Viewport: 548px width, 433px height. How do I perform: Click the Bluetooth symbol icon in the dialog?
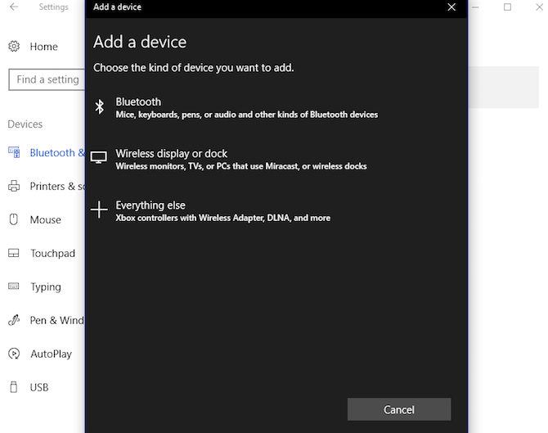pyautogui.click(x=100, y=106)
